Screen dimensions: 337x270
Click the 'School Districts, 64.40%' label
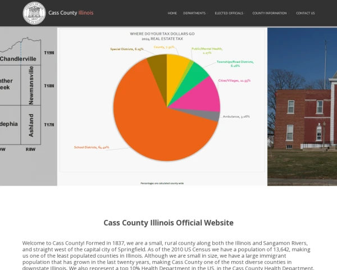point(92,147)
